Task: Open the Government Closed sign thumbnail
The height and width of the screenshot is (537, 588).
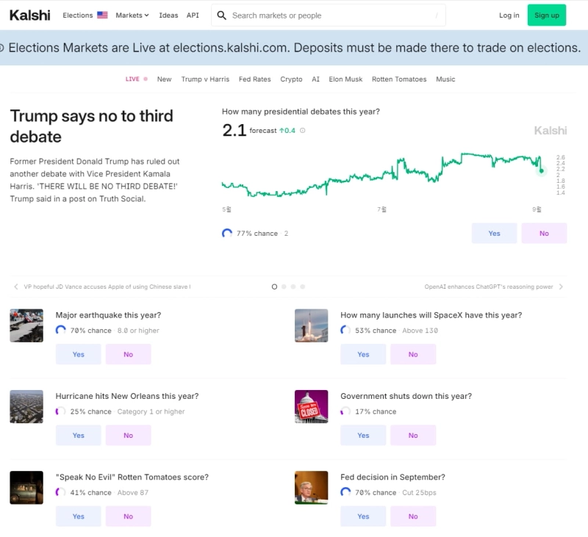Action: pos(311,406)
